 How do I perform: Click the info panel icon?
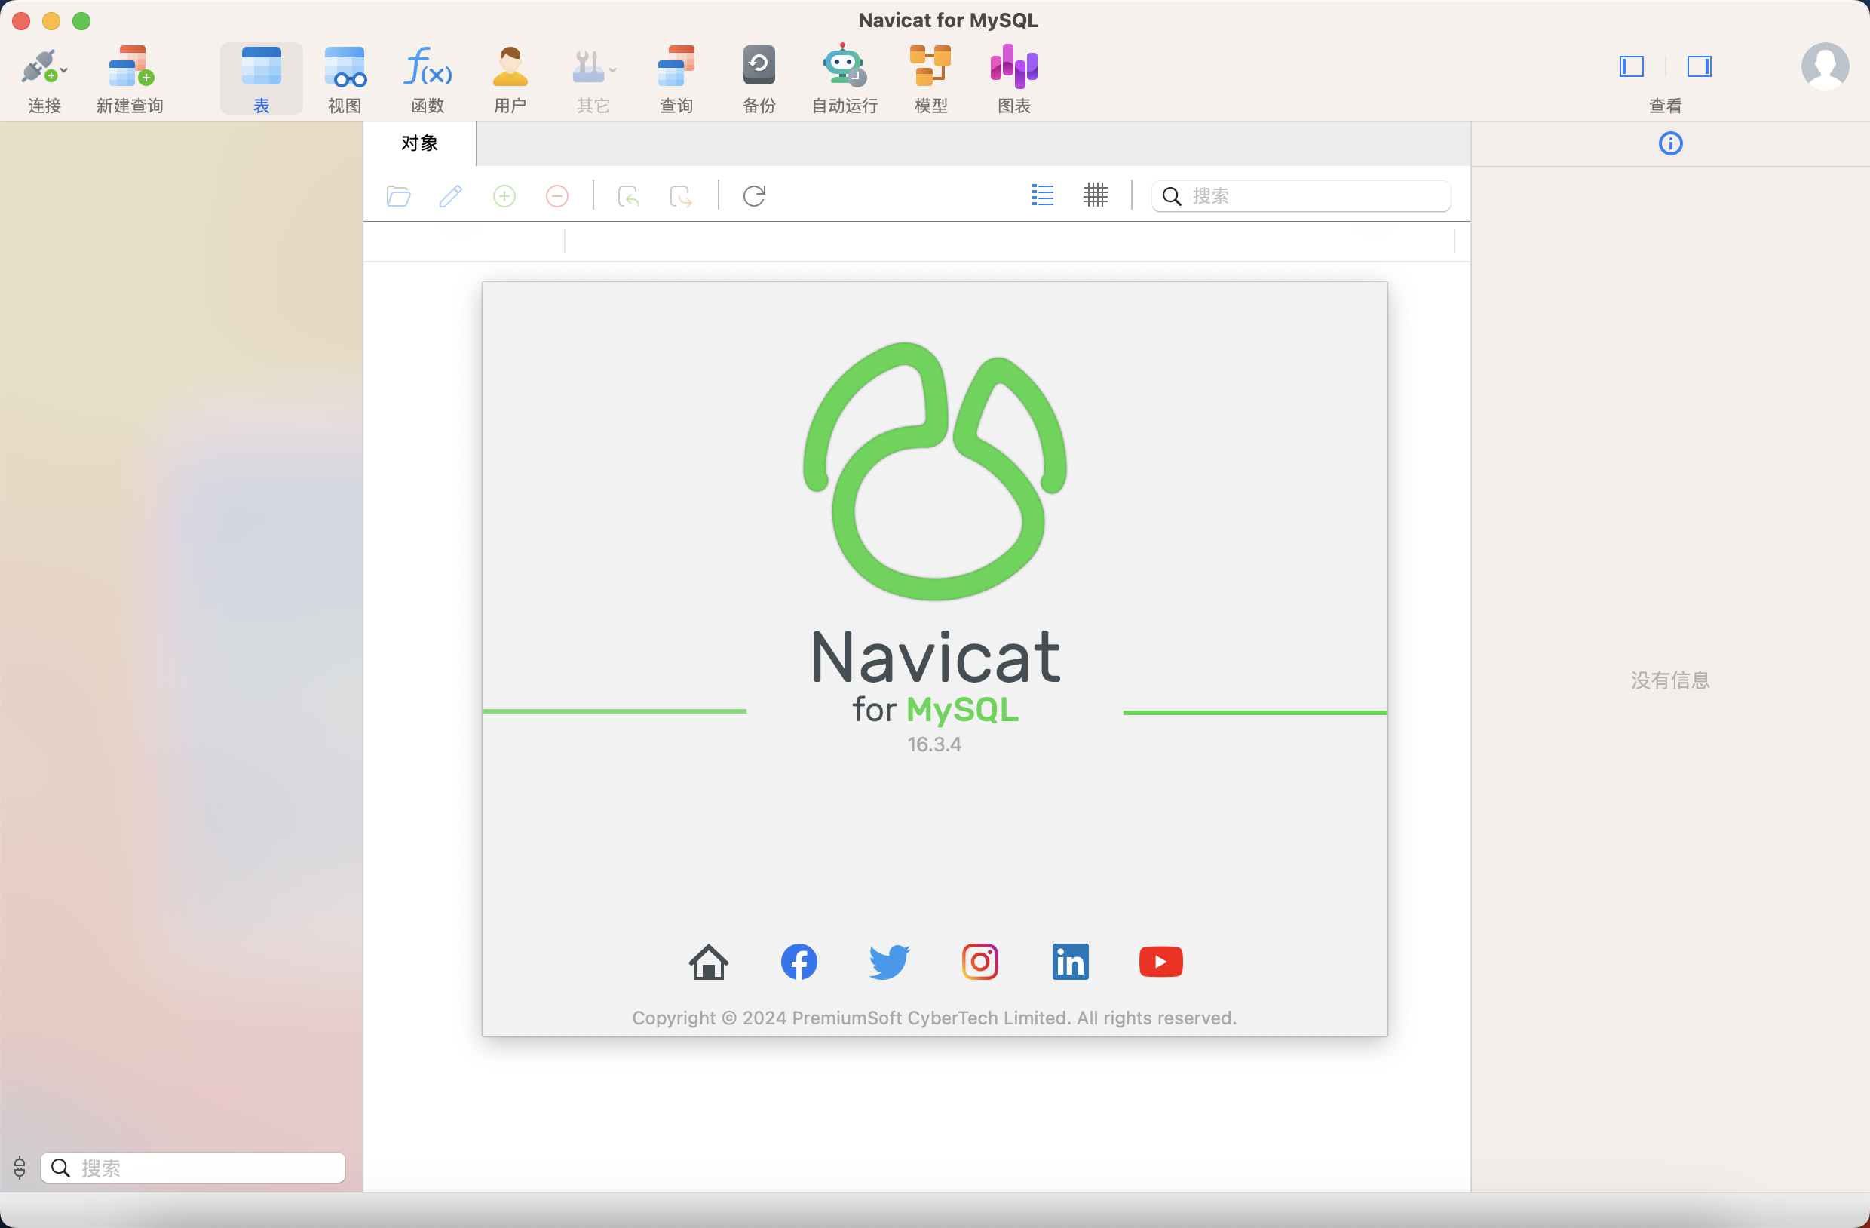pos(1670,143)
